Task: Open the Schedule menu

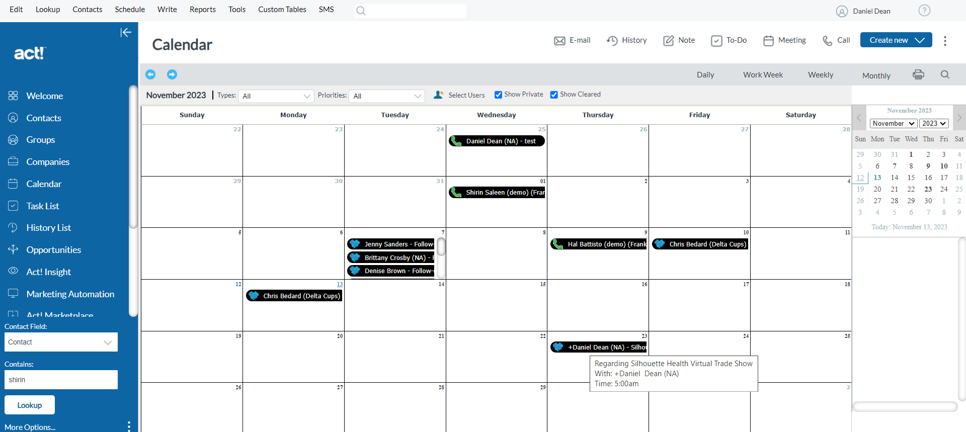Action: click(x=130, y=10)
